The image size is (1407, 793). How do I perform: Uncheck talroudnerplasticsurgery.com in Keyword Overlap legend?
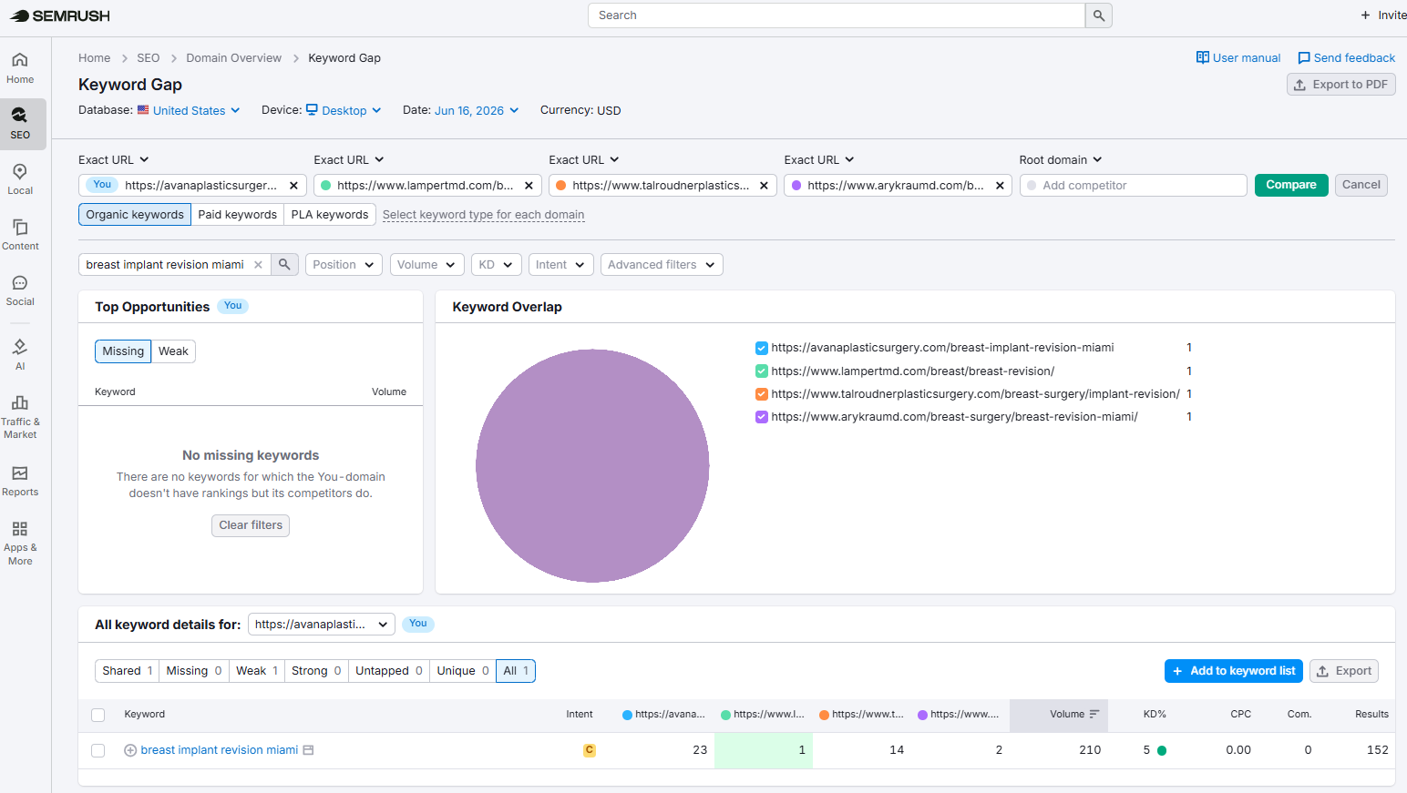762,394
